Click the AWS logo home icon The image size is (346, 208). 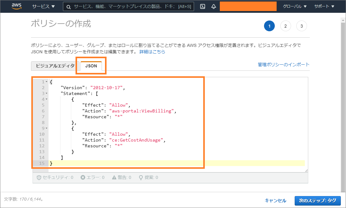pos(17,6)
